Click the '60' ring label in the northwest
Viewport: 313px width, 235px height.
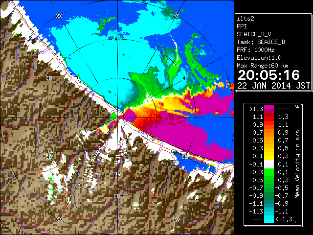click(x=59, y=16)
